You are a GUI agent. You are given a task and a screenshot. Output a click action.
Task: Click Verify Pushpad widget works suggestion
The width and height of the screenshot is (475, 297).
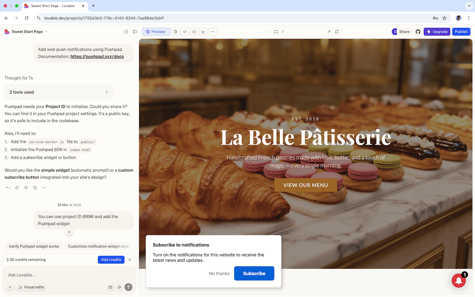click(34, 246)
